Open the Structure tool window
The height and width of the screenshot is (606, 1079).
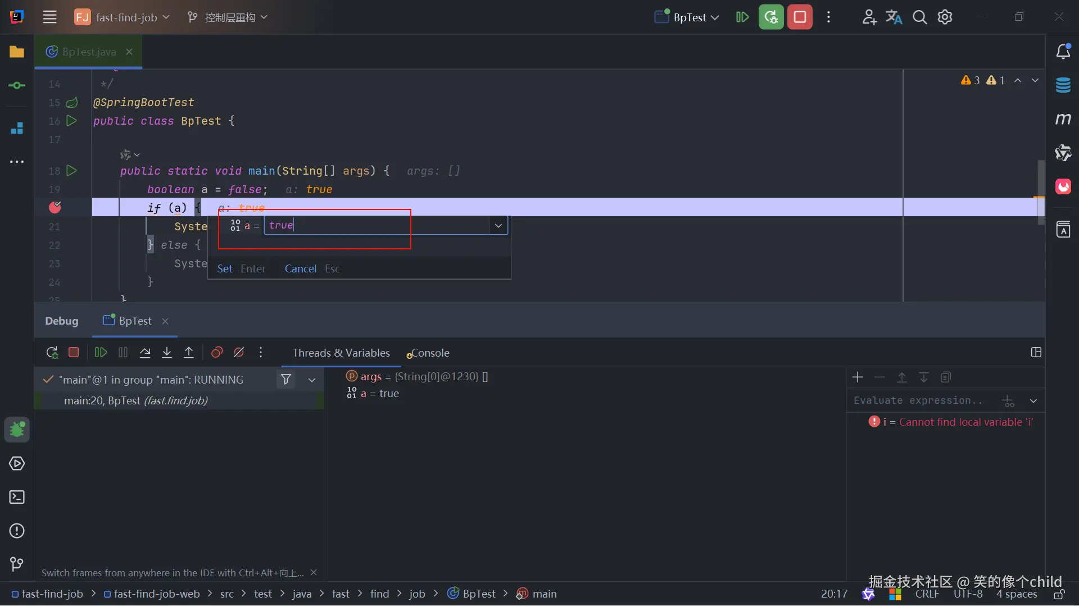[x=17, y=128]
